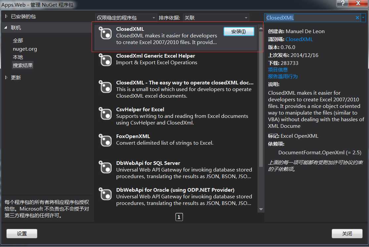Click the 版本 0.76.0 value

[288, 47]
